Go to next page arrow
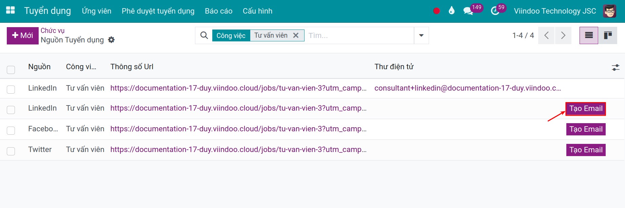Viewport: 625px width, 208px height. (x=563, y=35)
